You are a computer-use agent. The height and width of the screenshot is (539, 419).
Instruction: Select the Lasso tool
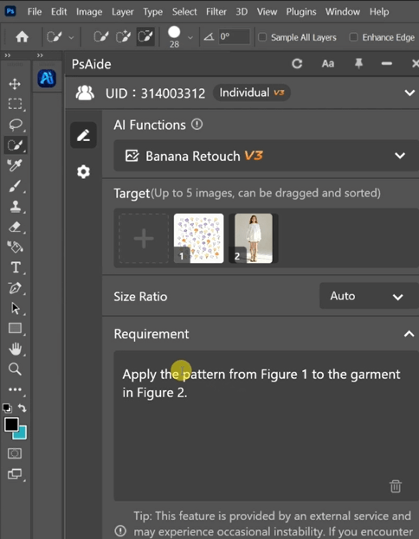coord(16,125)
